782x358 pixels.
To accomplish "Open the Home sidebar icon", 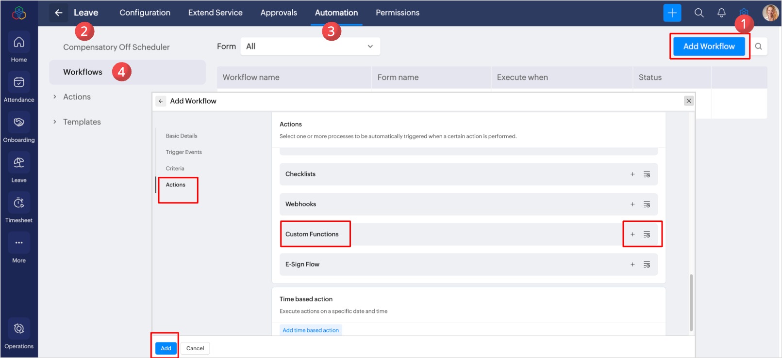I will point(19,43).
